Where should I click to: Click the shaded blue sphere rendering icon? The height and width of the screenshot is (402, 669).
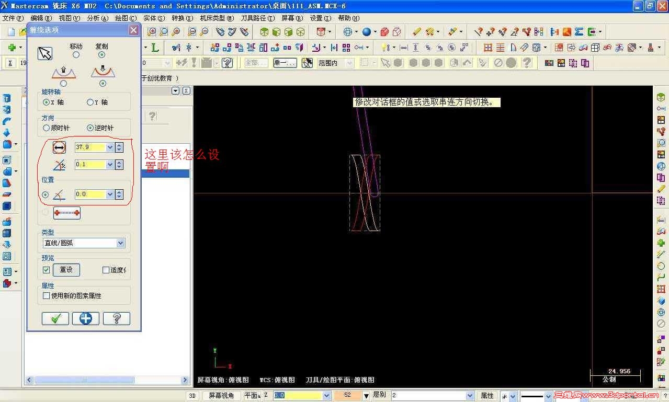coord(366,32)
